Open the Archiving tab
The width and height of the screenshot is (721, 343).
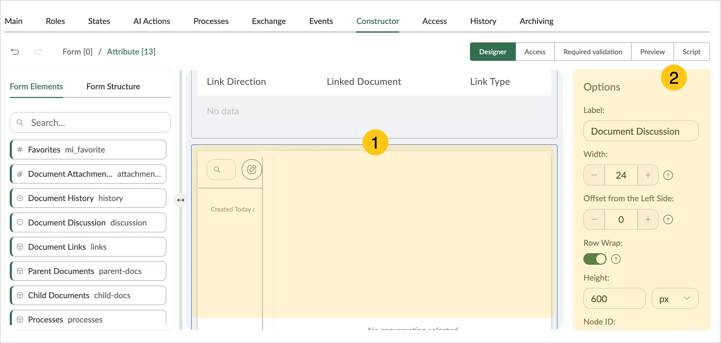point(536,21)
